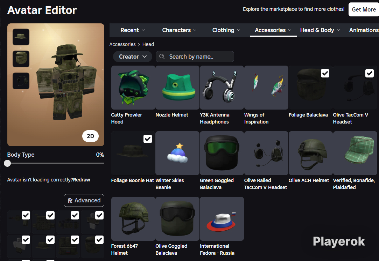Viewport: 379px width, 261px height.
Task: Open the Creator filter dropdown
Action: pyautogui.click(x=132, y=57)
